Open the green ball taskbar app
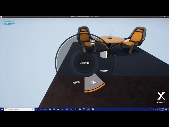This screenshot has width=169, height=127. pyautogui.click(x=93, y=109)
